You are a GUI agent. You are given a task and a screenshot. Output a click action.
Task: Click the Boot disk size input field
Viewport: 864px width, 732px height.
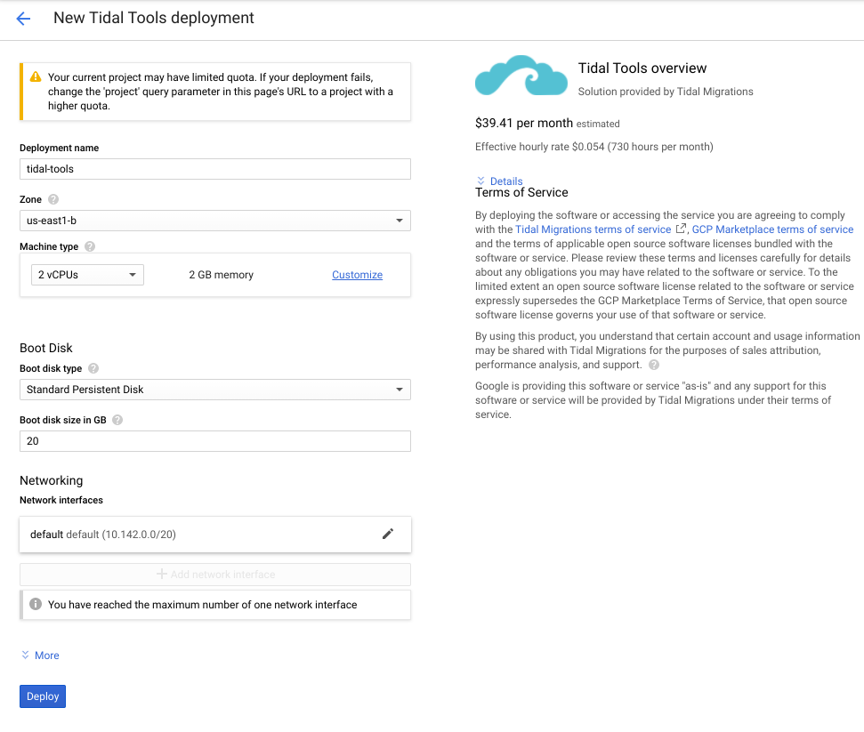coord(214,441)
